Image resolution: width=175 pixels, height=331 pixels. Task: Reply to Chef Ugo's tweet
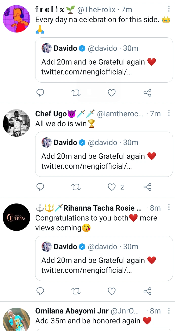(40, 187)
